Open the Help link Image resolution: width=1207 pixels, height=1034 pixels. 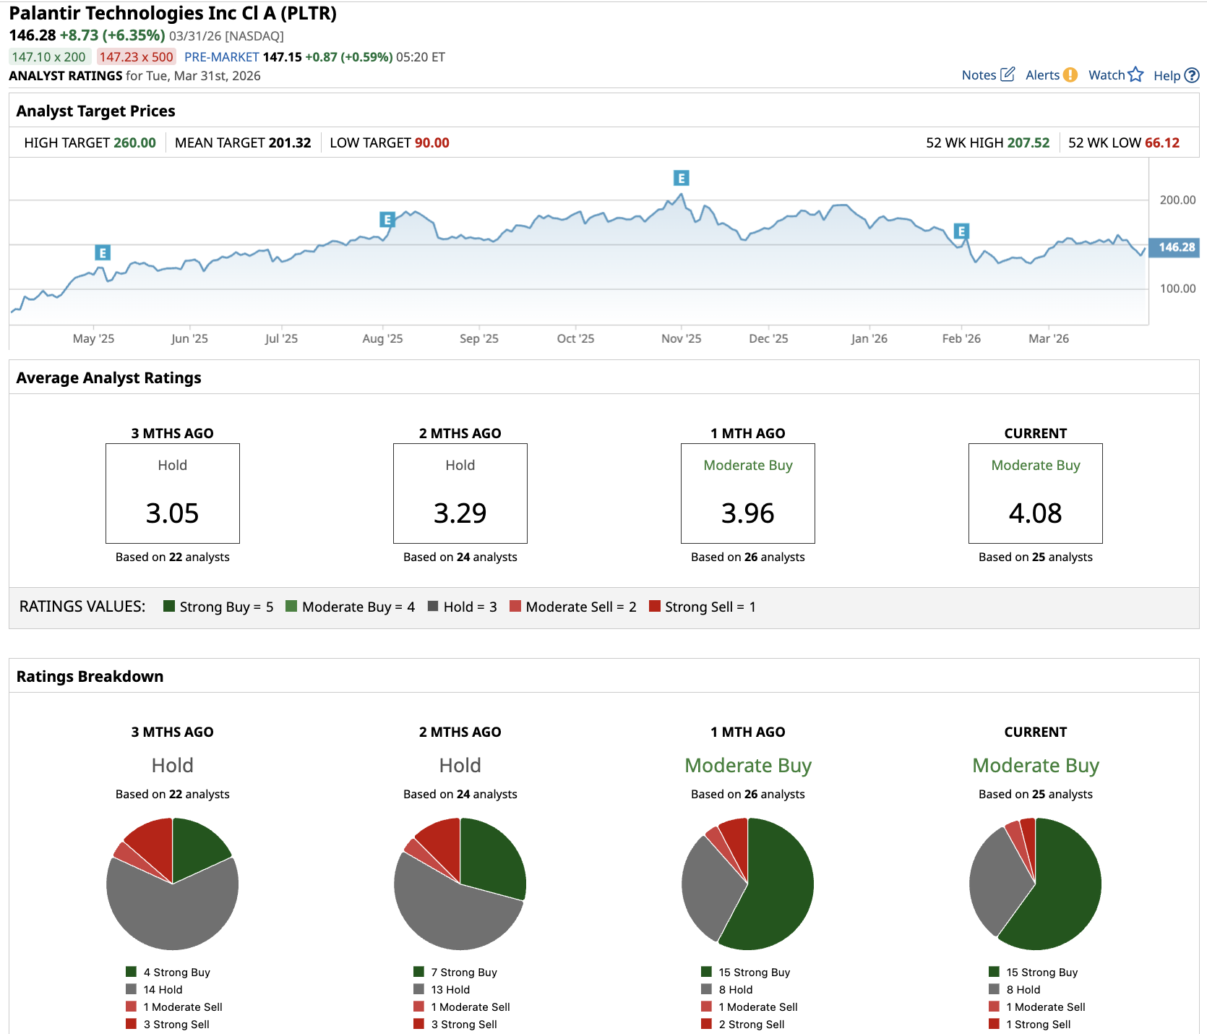pyautogui.click(x=1167, y=76)
